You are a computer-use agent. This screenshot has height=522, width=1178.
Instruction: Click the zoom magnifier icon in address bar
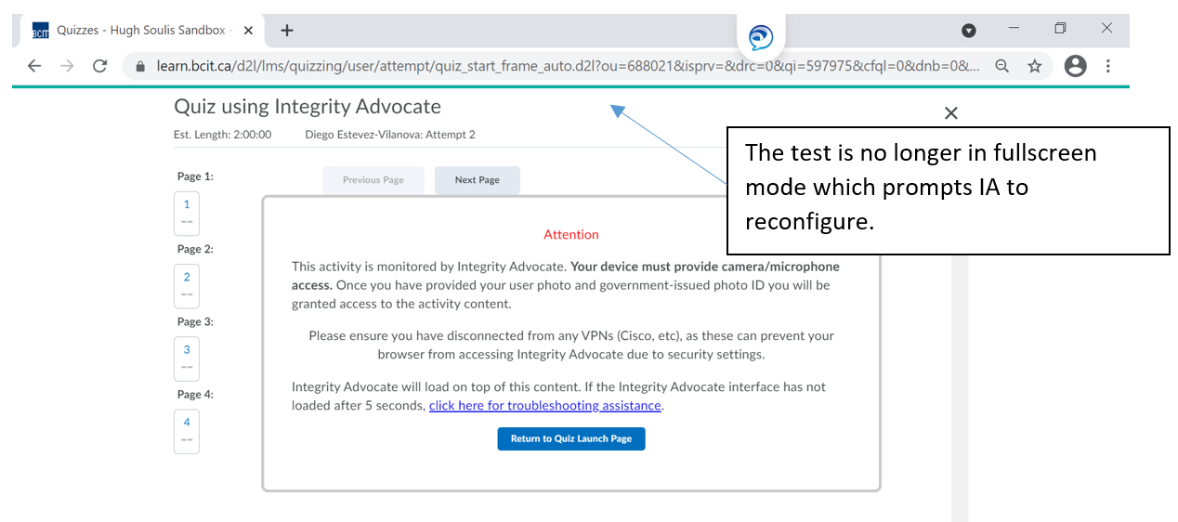tap(1002, 66)
